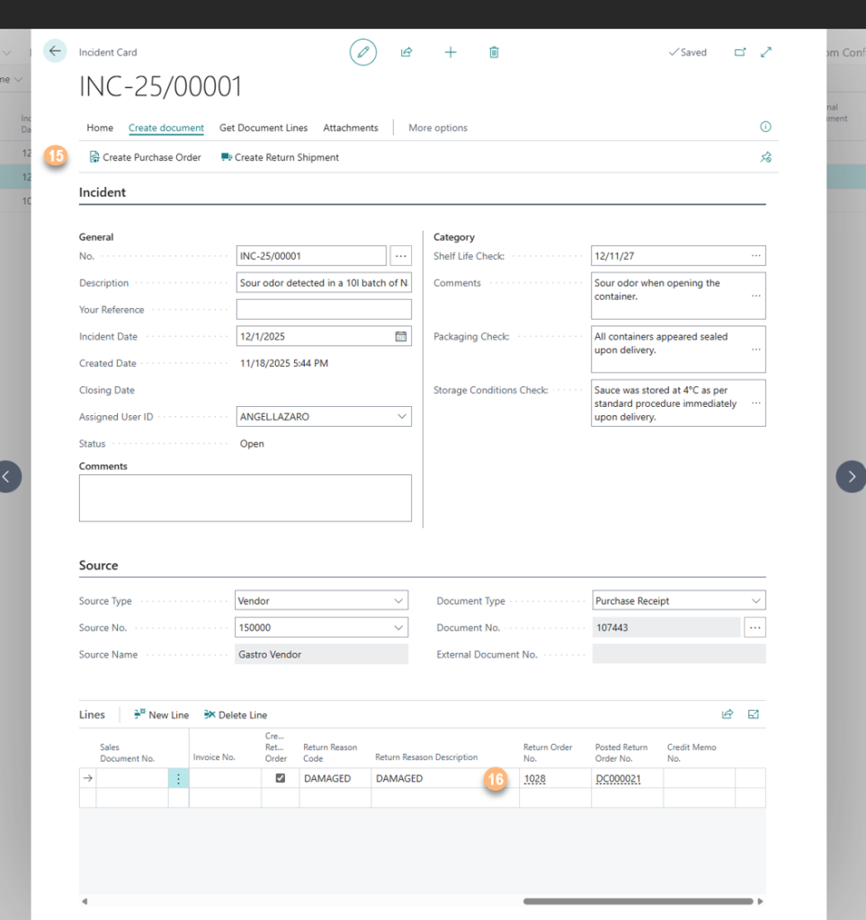
Task: Click the Source section heading
Action: tap(99, 566)
